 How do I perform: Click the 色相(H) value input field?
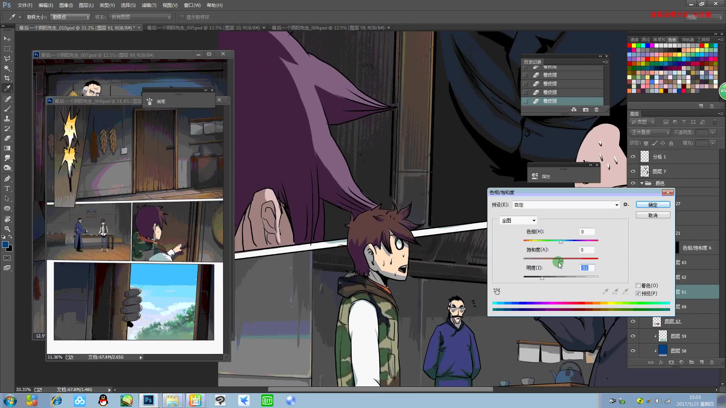click(587, 232)
